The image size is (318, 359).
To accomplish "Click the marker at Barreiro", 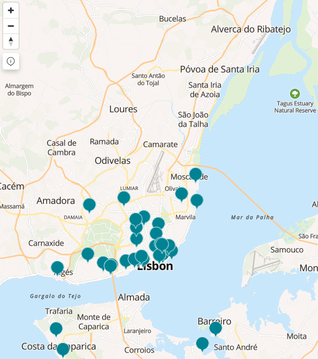I will point(216,328).
